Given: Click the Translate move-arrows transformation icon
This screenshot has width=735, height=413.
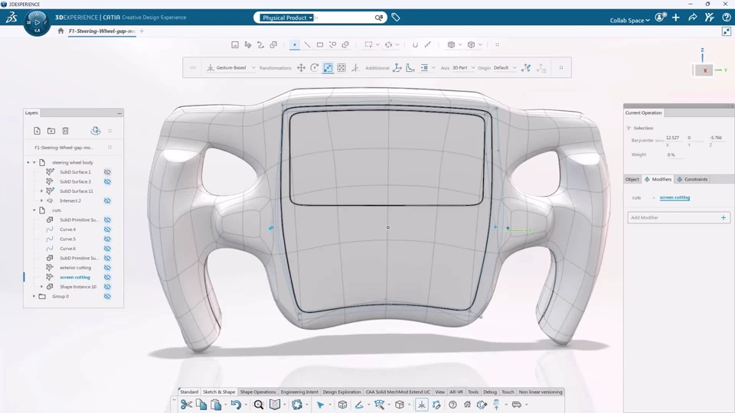Looking at the screenshot, I should (302, 68).
